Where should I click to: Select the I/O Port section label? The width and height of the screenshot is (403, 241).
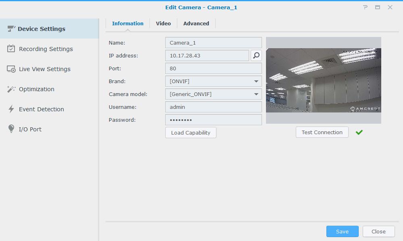tap(30, 129)
